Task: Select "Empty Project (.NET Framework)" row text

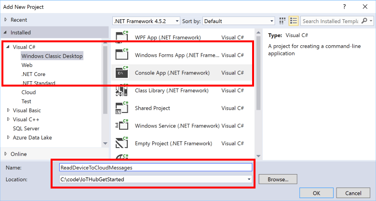Action: pyautogui.click(x=174, y=144)
